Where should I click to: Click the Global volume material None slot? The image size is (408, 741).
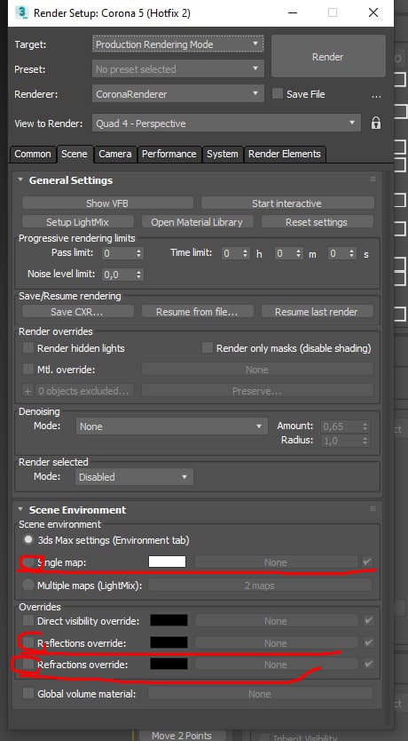[260, 694]
